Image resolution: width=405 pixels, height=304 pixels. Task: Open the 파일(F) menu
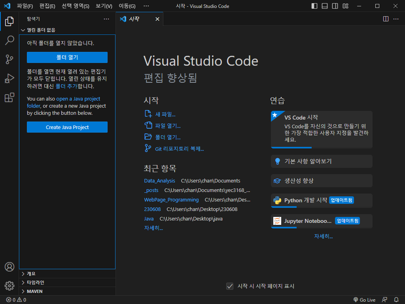pyautogui.click(x=25, y=6)
